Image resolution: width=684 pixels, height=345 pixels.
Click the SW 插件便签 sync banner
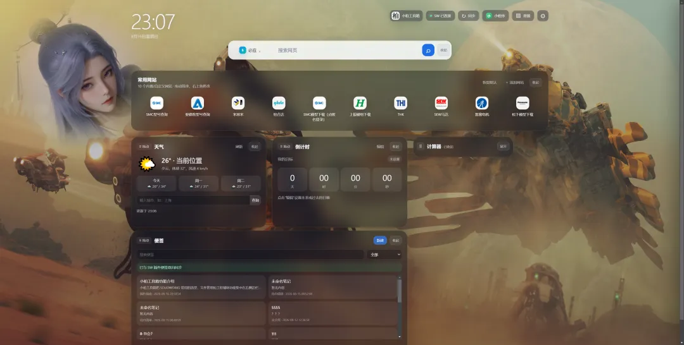click(x=269, y=267)
